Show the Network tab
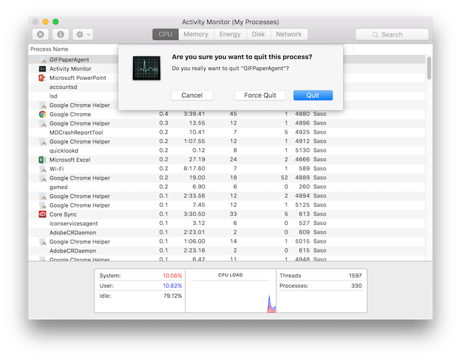Image resolution: width=461 pixels, height=360 pixels. pos(289,35)
